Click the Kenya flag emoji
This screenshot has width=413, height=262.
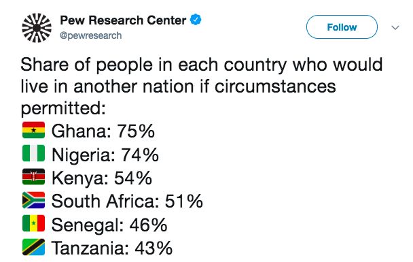coord(33,176)
